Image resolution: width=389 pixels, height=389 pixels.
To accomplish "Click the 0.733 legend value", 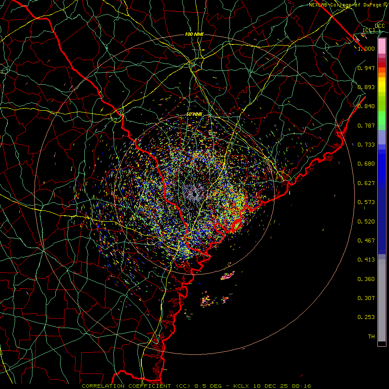I will (x=366, y=145).
